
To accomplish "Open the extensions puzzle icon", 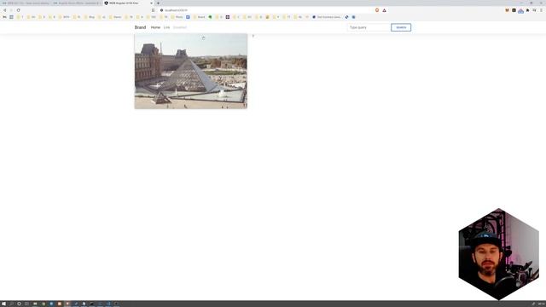I will click(527, 10).
